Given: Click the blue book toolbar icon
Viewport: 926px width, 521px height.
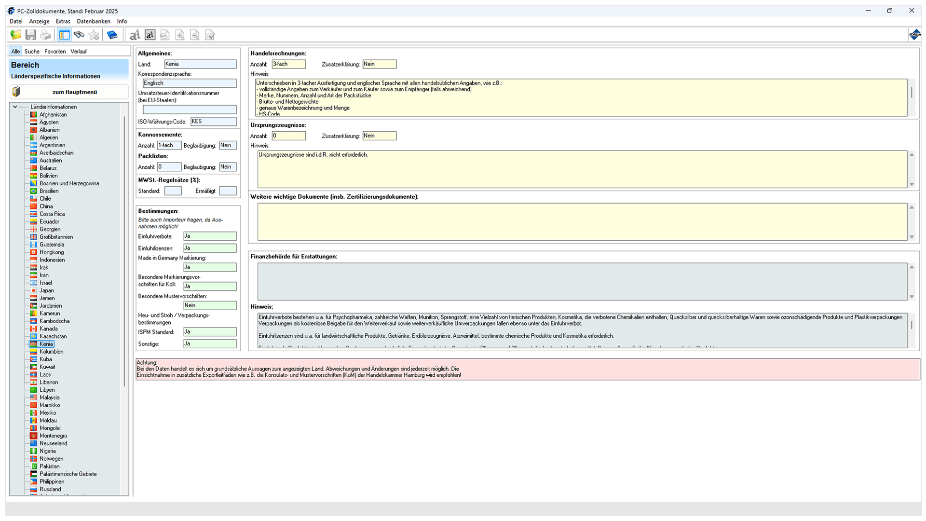Looking at the screenshot, I should tap(112, 35).
